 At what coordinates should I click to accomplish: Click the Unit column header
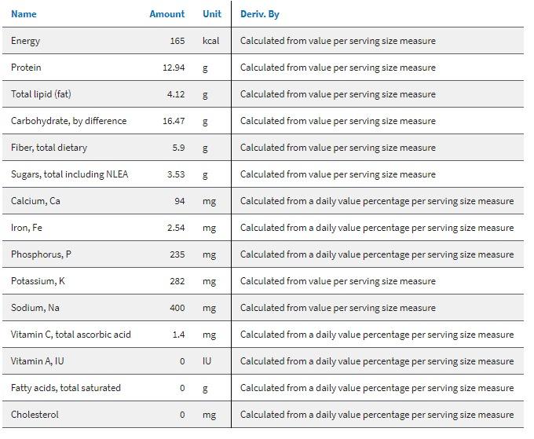pos(211,14)
